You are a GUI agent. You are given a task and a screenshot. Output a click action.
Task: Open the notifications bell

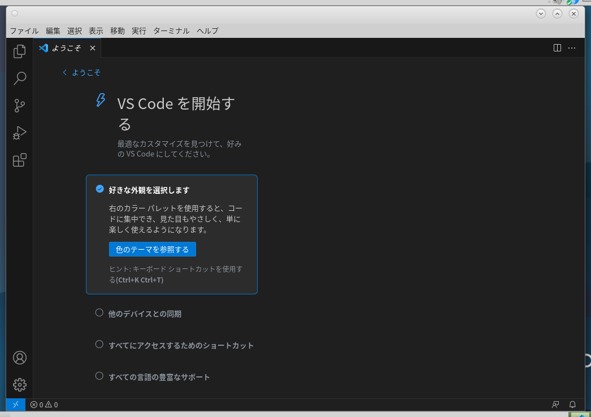click(x=572, y=405)
